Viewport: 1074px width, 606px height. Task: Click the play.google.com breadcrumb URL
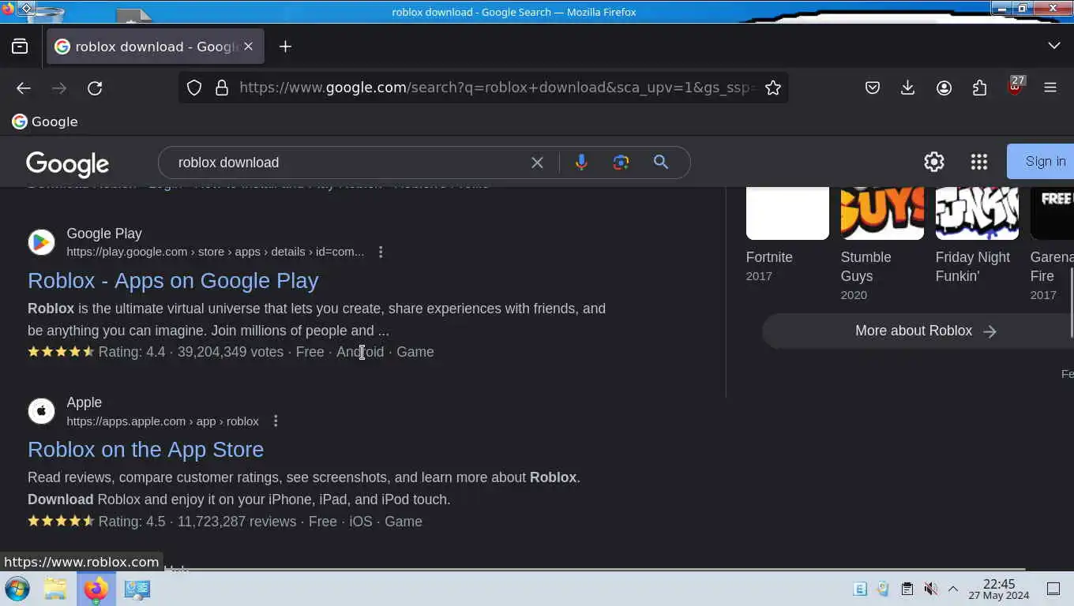(215, 252)
